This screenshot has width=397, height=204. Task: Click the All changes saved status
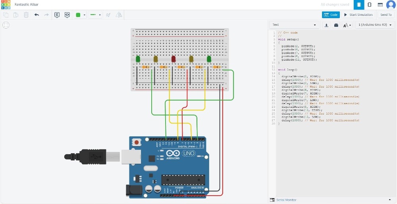point(335,4)
